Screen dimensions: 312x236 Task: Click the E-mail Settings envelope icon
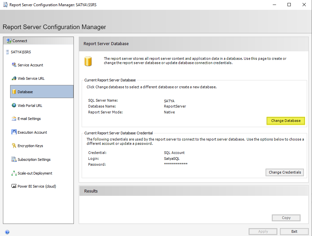tap(14, 119)
